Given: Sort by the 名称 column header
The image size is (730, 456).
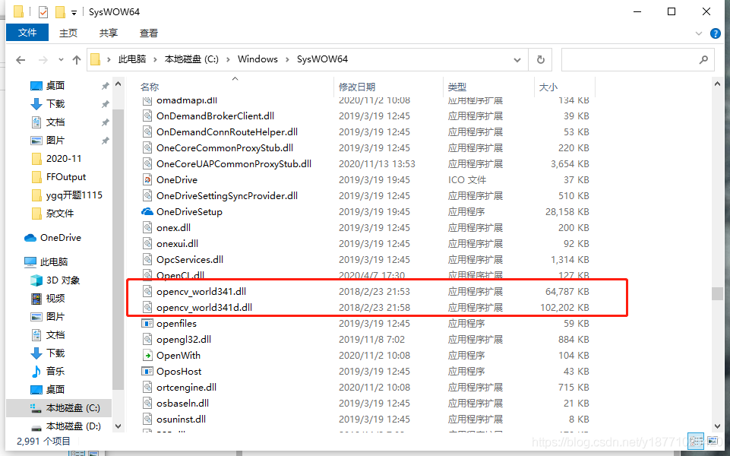Looking at the screenshot, I should (x=150, y=87).
